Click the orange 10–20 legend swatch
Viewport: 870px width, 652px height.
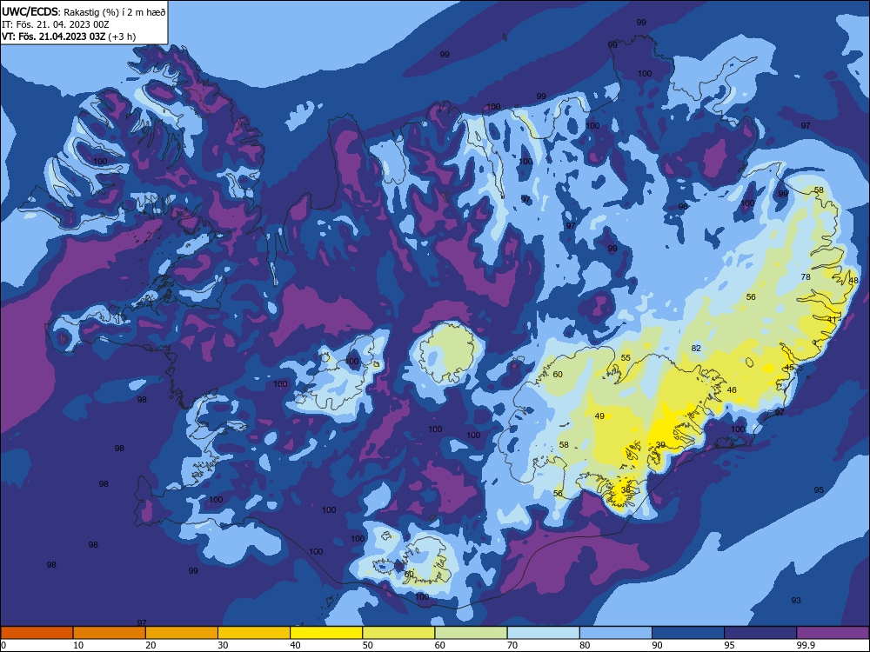(x=110, y=633)
